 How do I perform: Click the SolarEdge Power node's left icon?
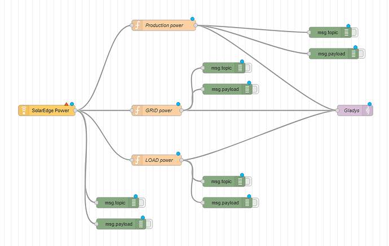[24, 111]
